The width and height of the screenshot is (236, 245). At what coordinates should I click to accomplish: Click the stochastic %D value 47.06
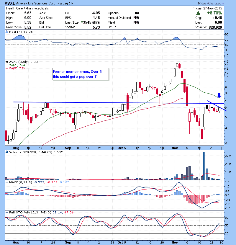click(x=69, y=212)
